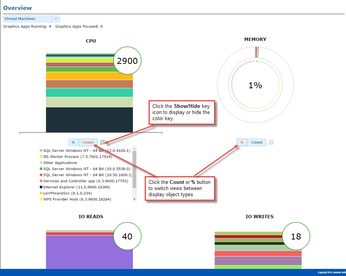Click the orange-yellow CPU bar segment

tap(89, 76)
